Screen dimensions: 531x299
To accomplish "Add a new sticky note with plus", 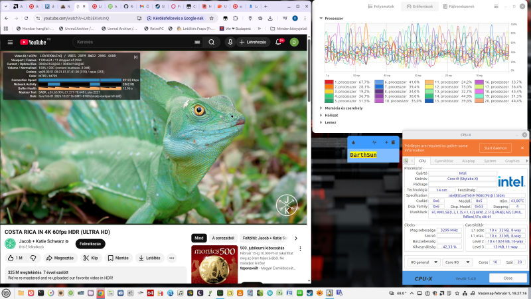I will click(386, 142).
